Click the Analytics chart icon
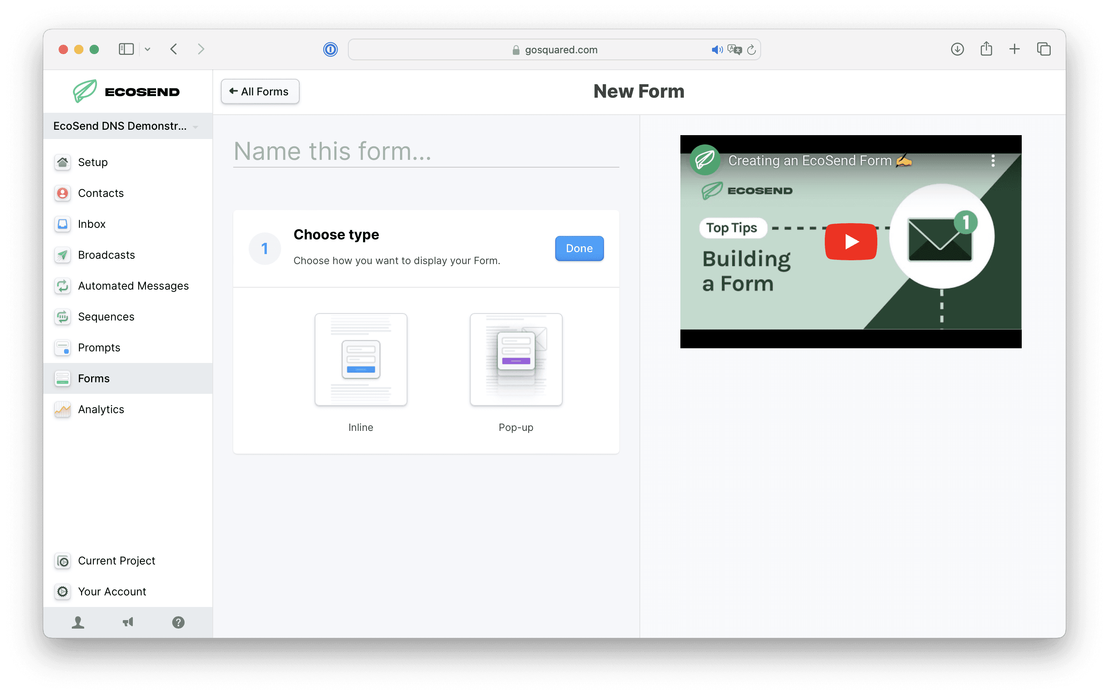 click(63, 409)
